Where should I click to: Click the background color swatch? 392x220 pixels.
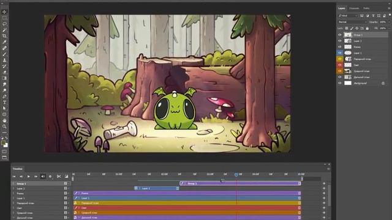point(6,145)
